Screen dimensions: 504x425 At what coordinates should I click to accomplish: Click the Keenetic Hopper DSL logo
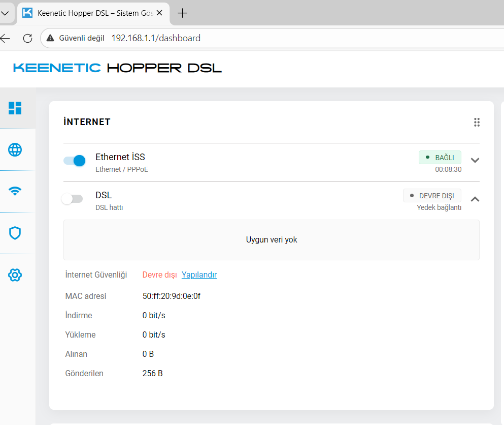click(117, 68)
